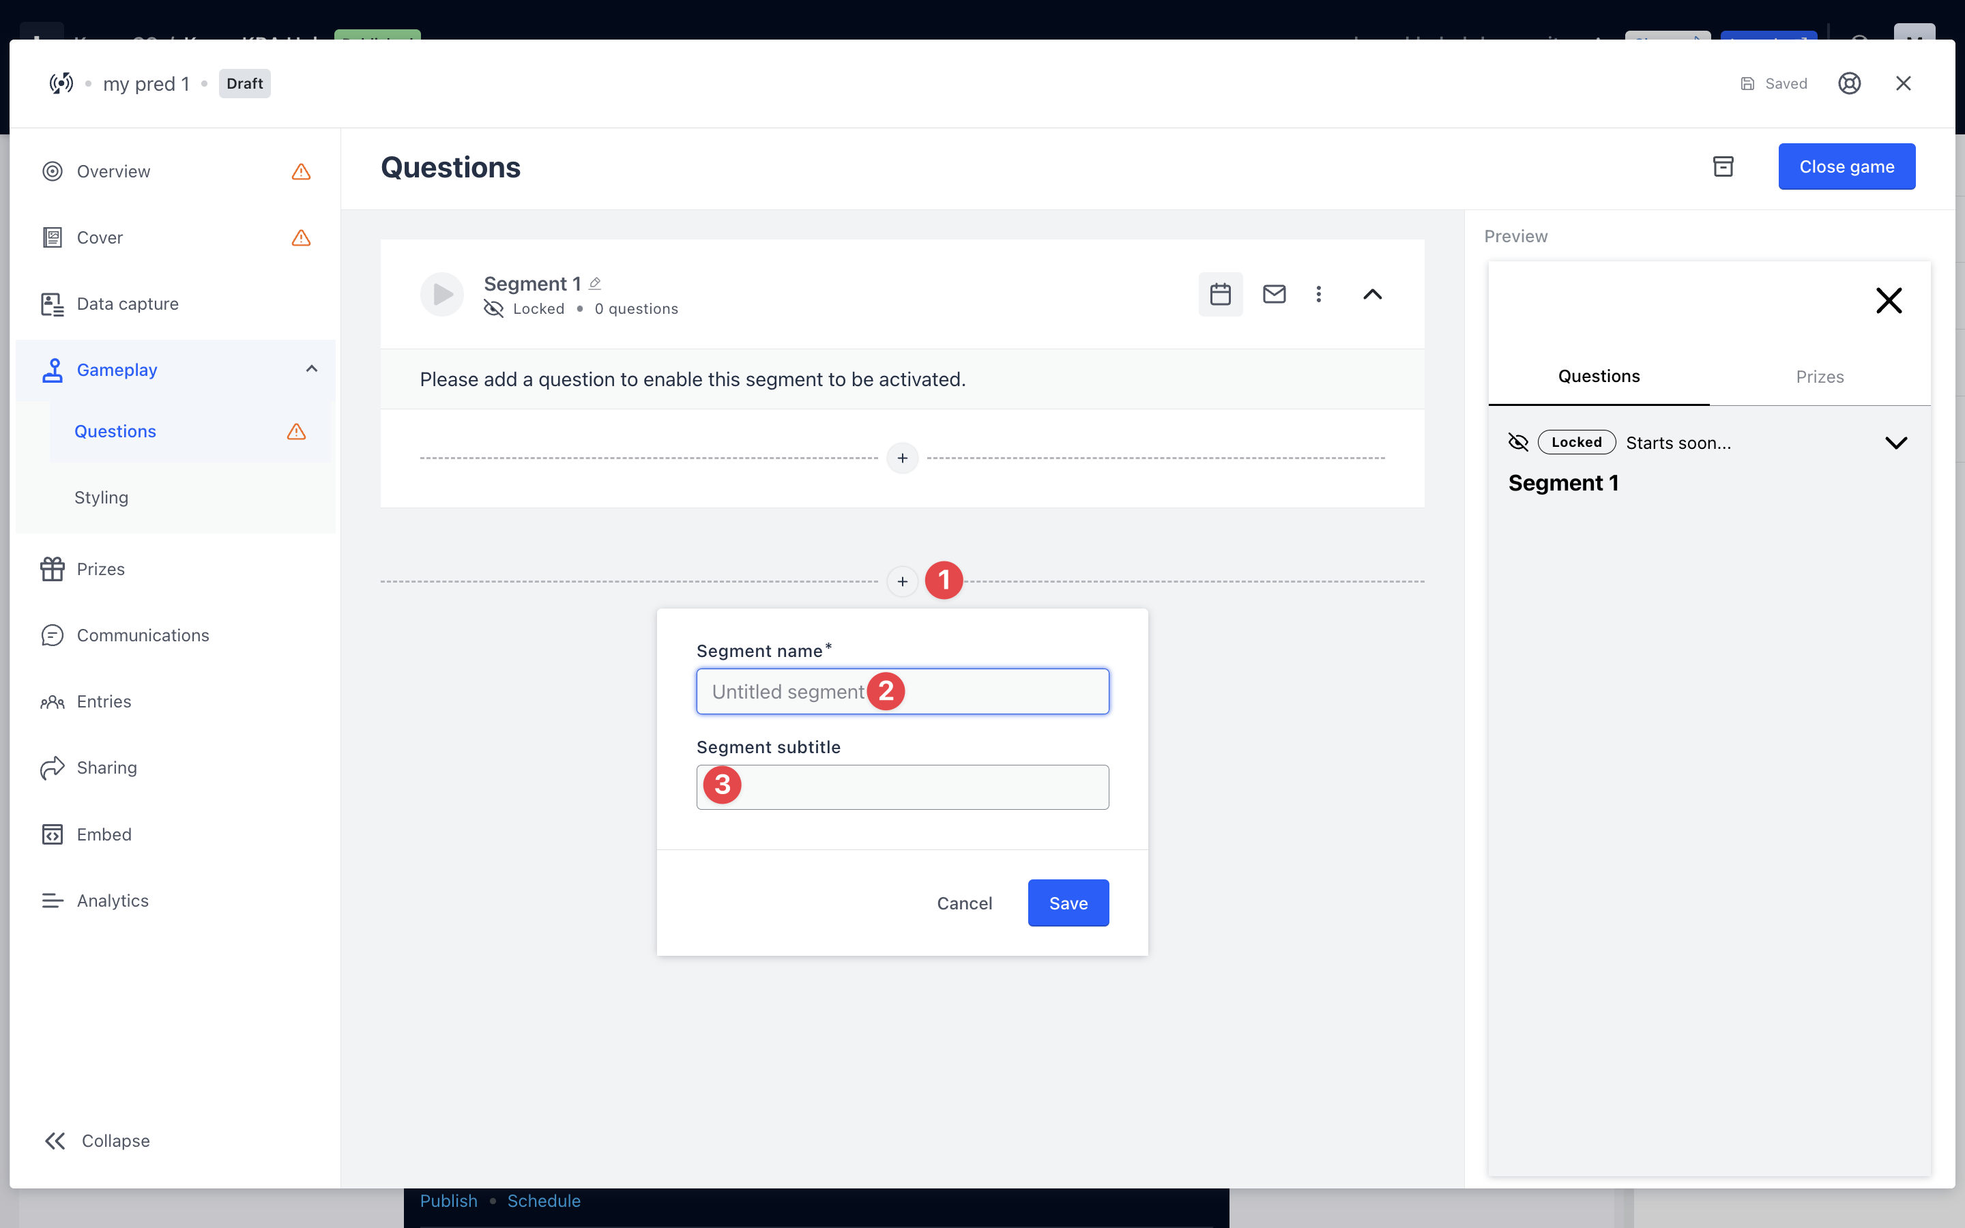Viewport: 1965px width, 1228px height.
Task: Click plus button to add new segment
Action: click(902, 581)
